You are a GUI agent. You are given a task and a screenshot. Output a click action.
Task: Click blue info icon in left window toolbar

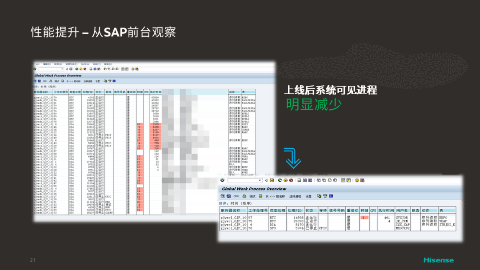point(114,81)
